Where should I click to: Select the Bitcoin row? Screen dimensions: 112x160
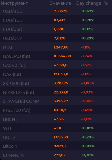click(x=56, y=146)
